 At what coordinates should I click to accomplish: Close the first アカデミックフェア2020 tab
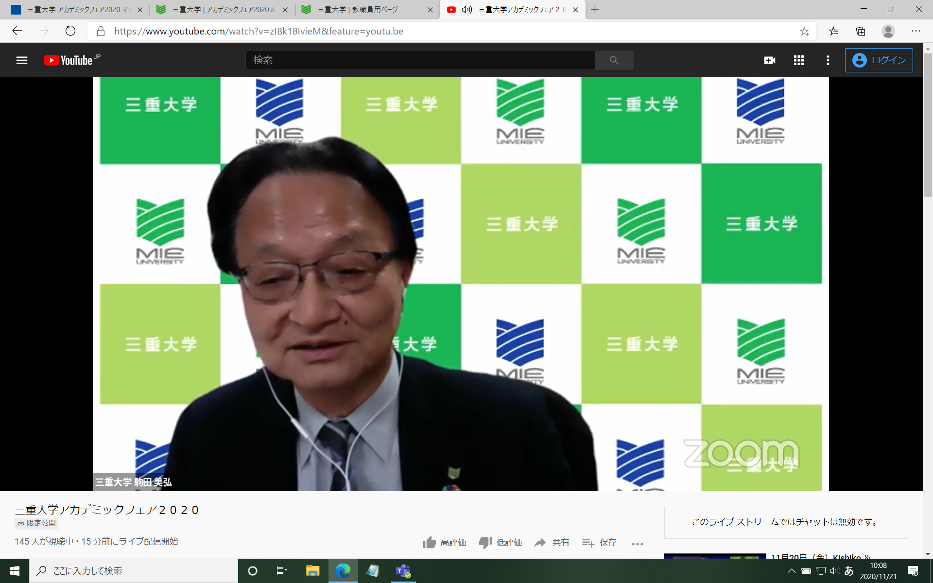coord(140,10)
